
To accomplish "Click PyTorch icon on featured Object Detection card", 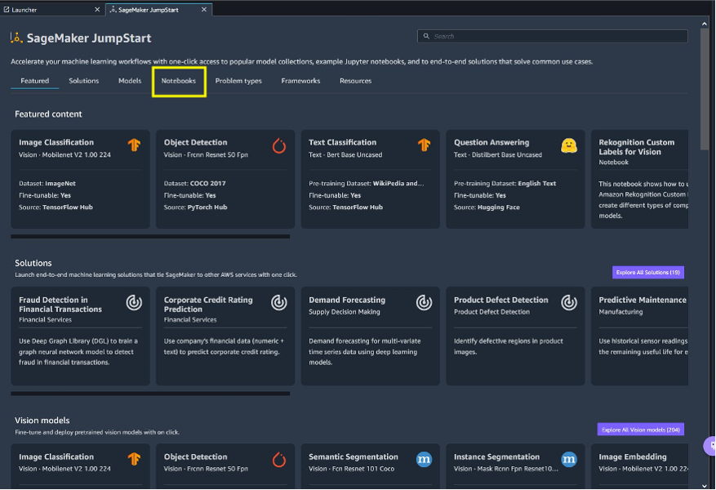I will pos(279,145).
